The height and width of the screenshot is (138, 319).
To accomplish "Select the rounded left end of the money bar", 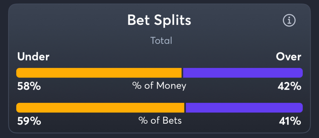I will point(19,73).
